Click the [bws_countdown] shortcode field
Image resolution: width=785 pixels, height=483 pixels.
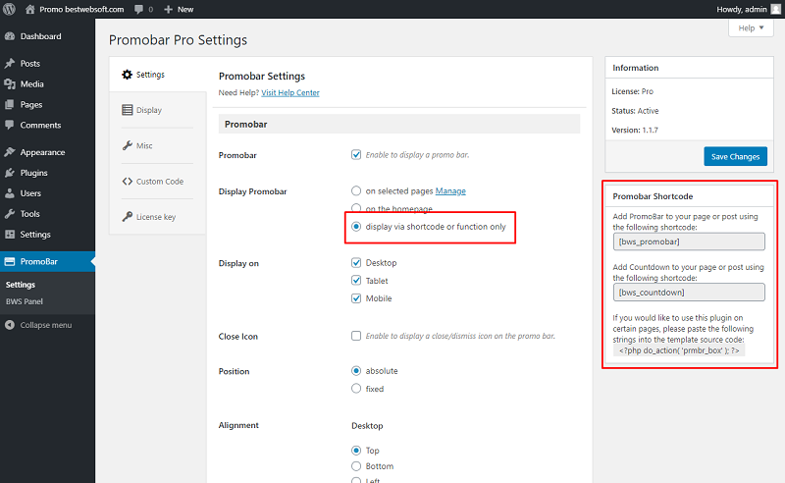click(689, 293)
